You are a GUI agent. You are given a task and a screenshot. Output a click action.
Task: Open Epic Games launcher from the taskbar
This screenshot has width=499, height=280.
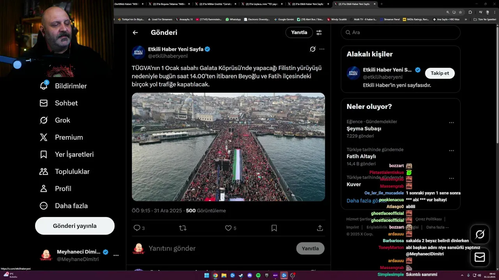267,276
